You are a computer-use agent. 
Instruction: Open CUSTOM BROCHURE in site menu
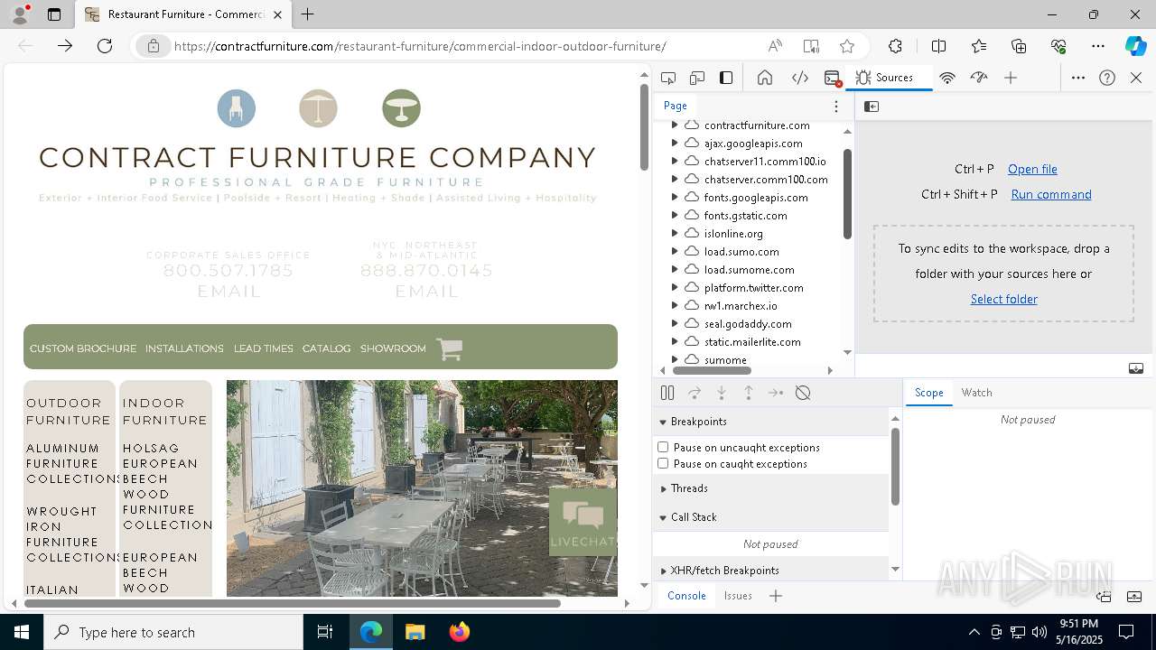[83, 348]
